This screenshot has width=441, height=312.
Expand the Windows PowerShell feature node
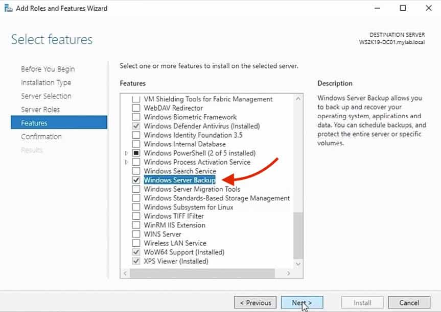(127, 153)
